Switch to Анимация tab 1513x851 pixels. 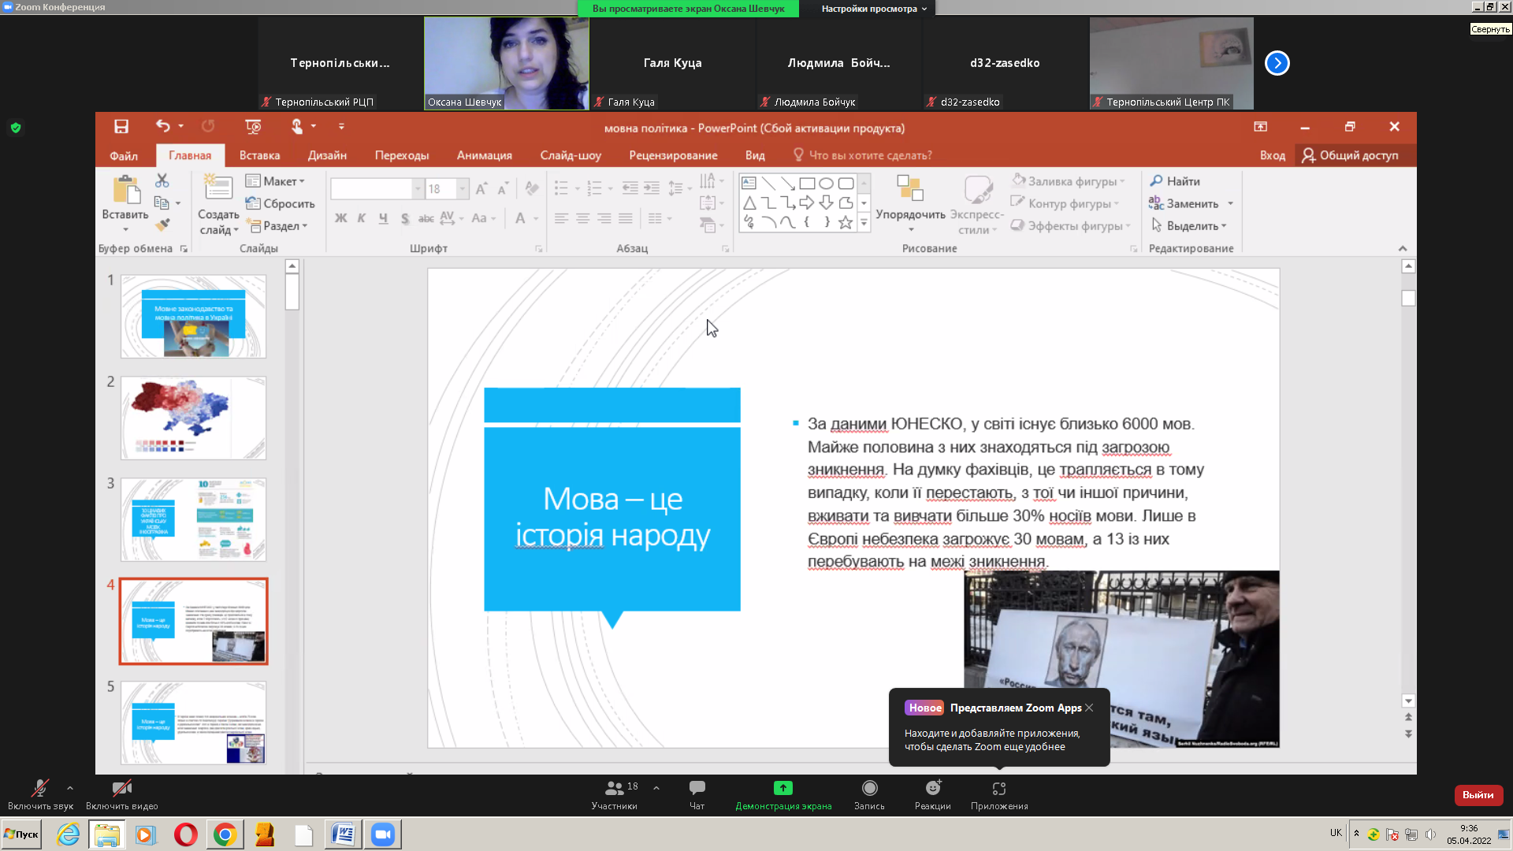click(x=484, y=155)
